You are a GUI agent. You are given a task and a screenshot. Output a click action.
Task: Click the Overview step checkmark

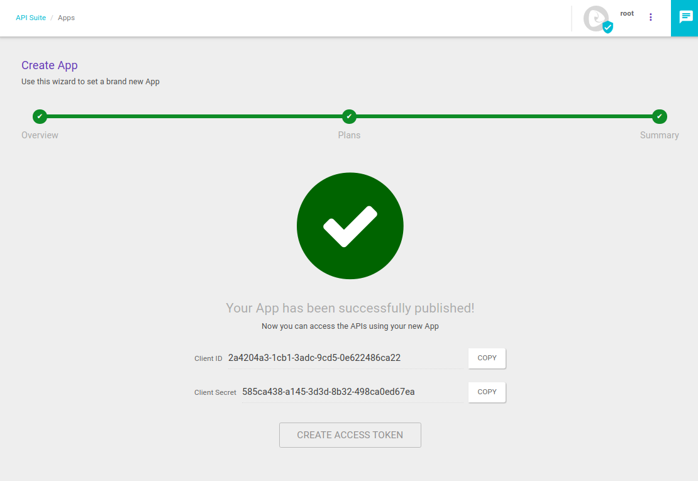(x=40, y=116)
